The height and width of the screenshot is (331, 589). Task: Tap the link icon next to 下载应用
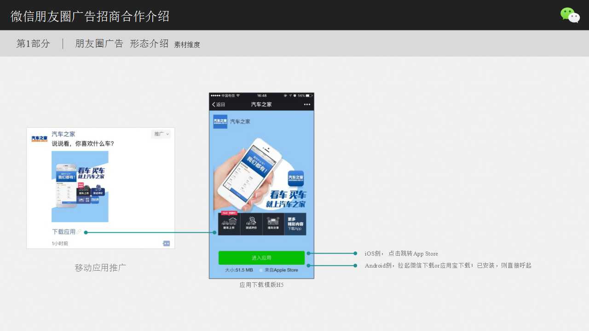pos(79,232)
